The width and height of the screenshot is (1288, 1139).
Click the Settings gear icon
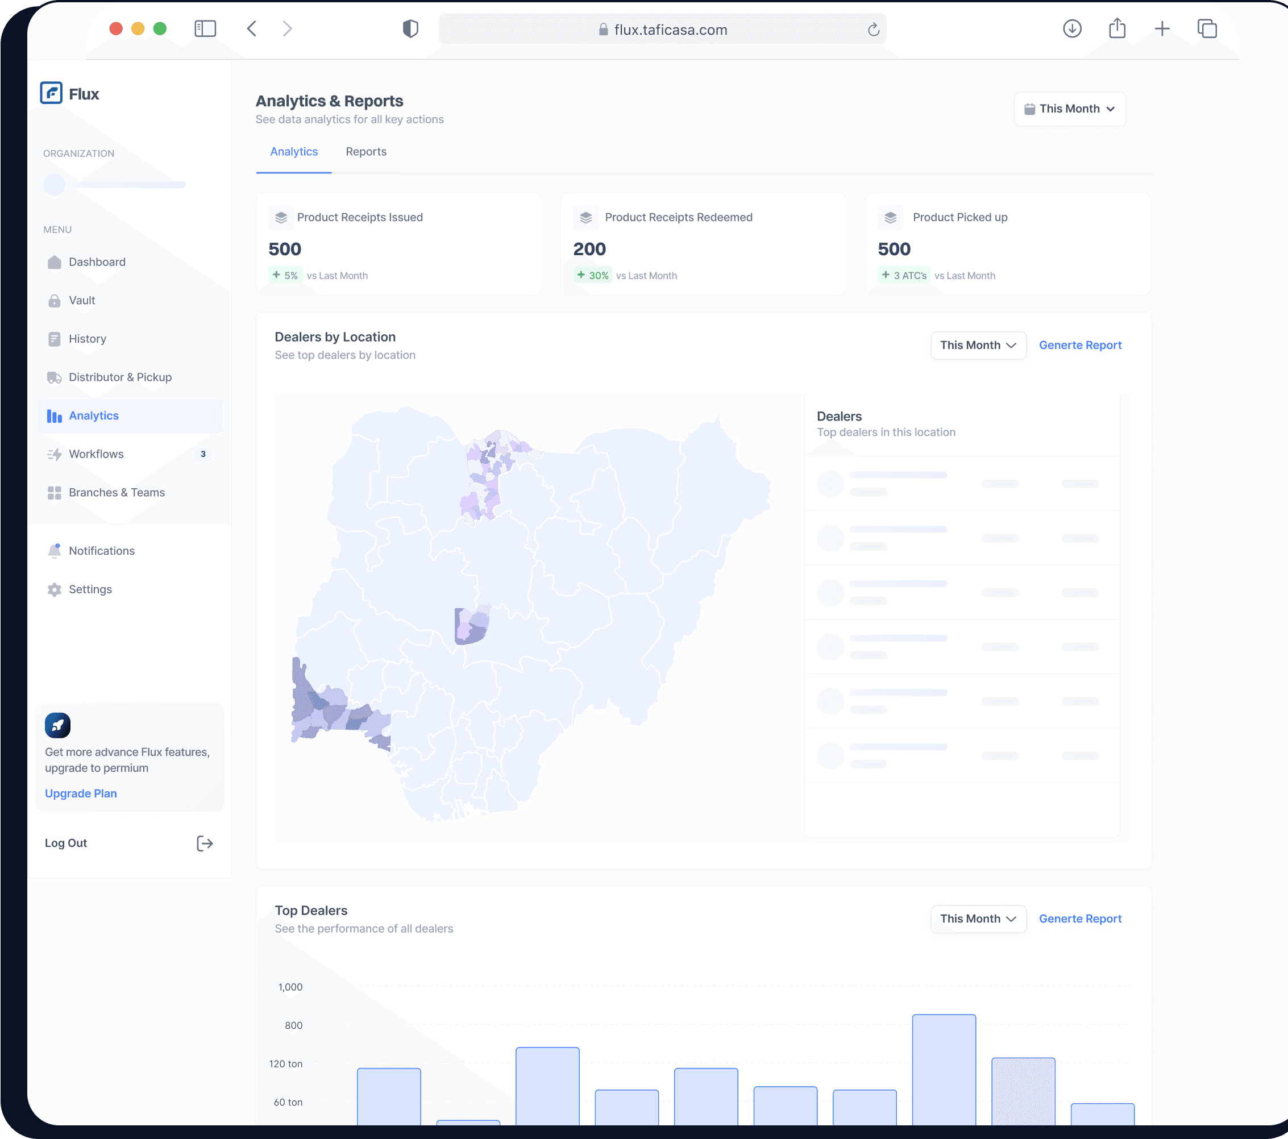pyautogui.click(x=54, y=589)
